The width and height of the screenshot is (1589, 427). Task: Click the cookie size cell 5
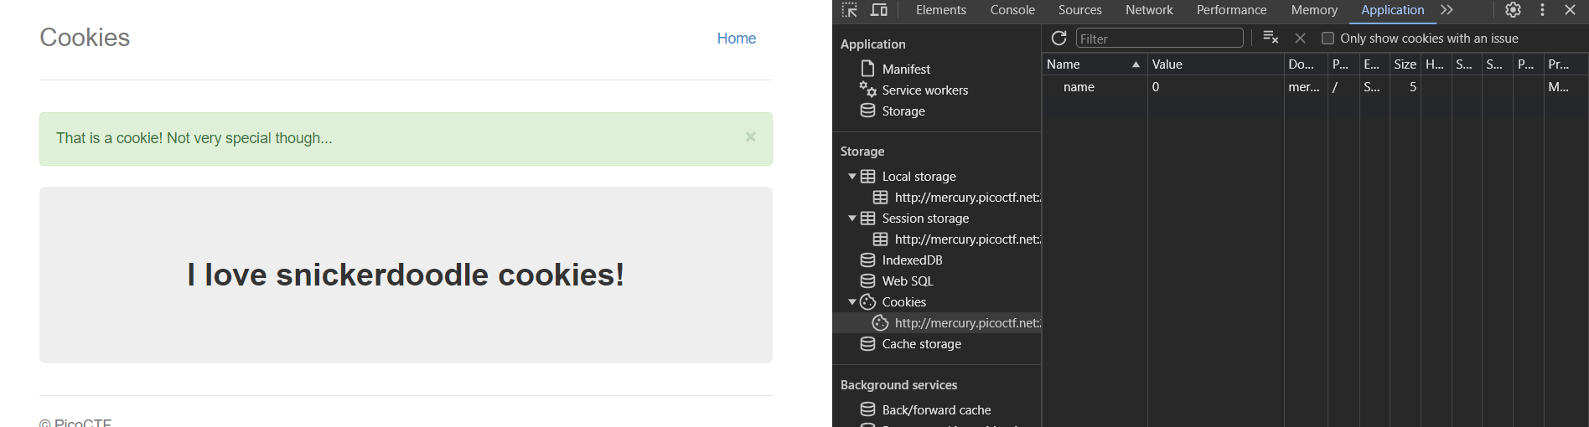tap(1405, 87)
